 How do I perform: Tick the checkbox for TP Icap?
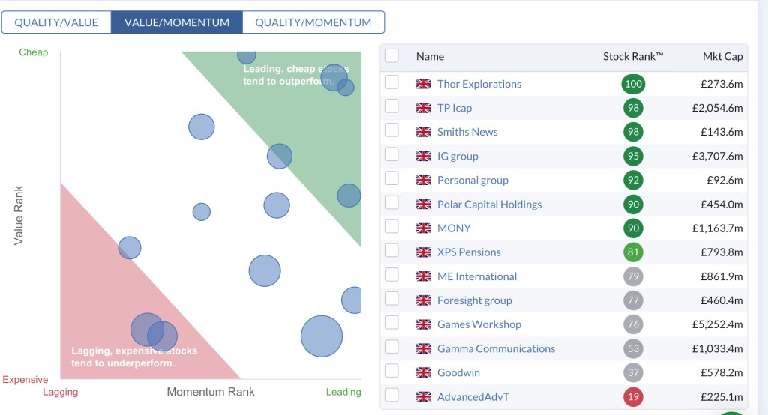point(391,107)
